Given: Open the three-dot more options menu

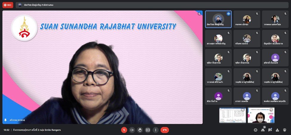Looking at the screenshot, I should point(155,130).
